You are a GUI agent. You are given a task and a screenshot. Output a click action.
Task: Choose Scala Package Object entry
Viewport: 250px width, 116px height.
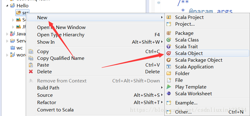coord(199,60)
